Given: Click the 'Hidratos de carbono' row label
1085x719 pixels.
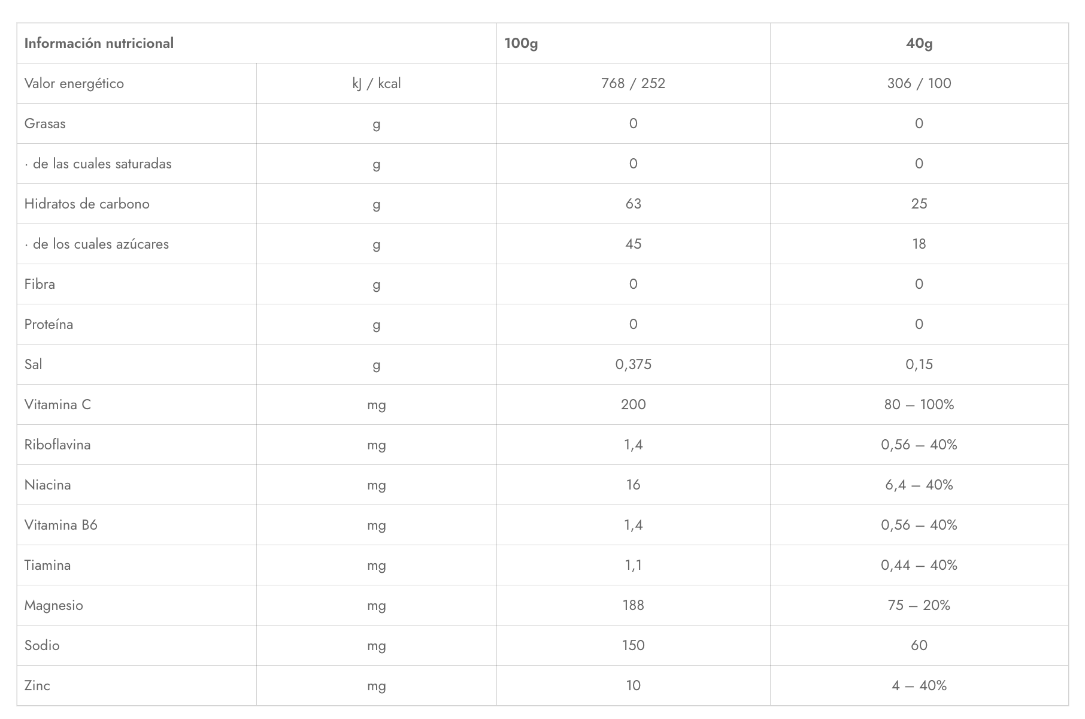Looking at the screenshot, I should (87, 204).
